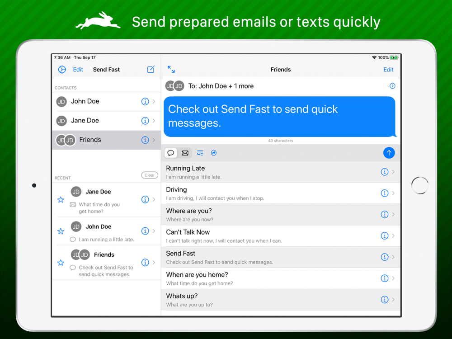This screenshot has width=452, height=339.
Task: Open Whats up? row chevron
Action: click(394, 300)
